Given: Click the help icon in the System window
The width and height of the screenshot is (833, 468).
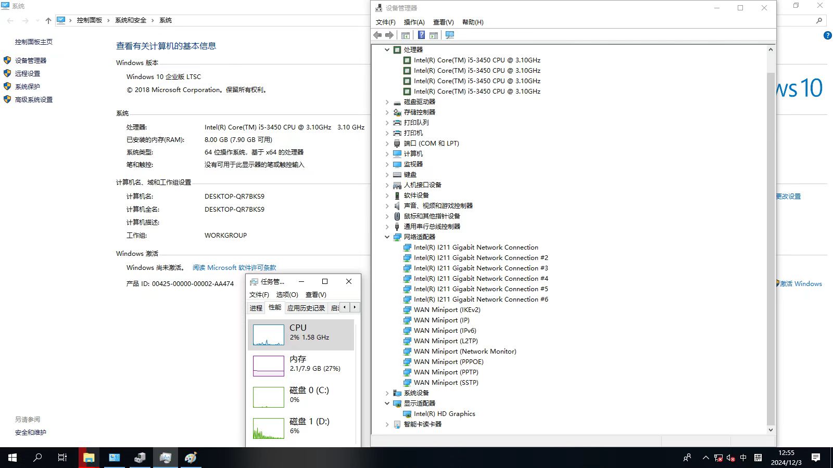Looking at the screenshot, I should click(828, 35).
